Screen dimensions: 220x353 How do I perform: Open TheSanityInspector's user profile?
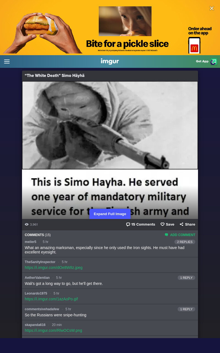click(x=40, y=262)
